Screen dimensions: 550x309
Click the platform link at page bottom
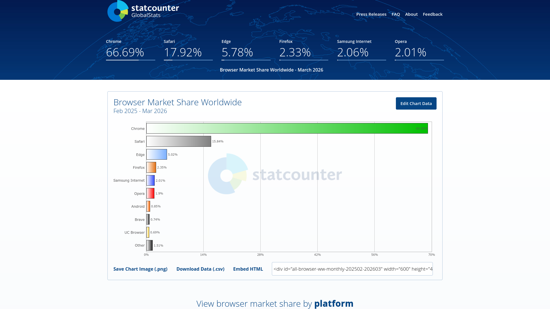pos(334,304)
